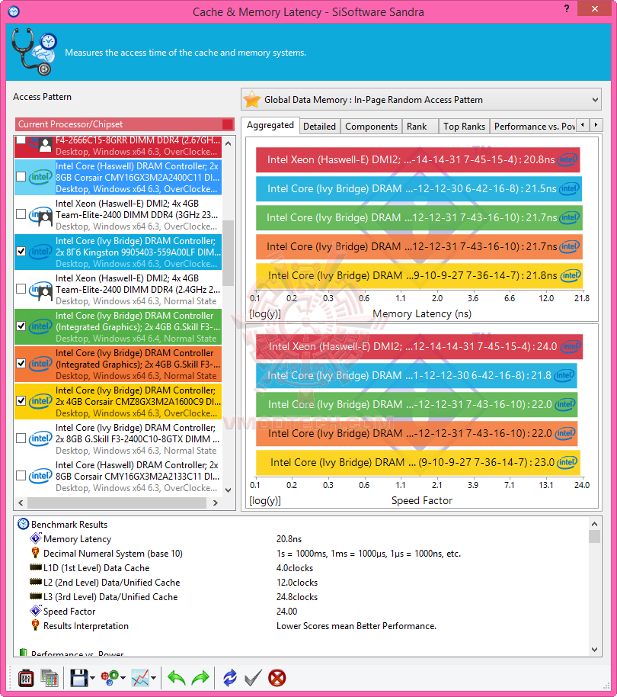The width and height of the screenshot is (617, 697).
Task: Cancel with the red circle X icon
Action: [277, 678]
